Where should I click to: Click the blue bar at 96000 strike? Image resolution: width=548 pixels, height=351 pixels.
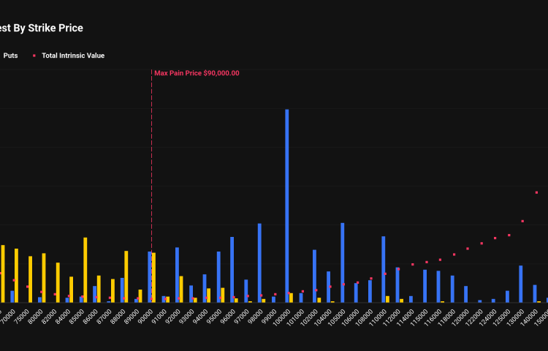pyautogui.click(x=232, y=269)
